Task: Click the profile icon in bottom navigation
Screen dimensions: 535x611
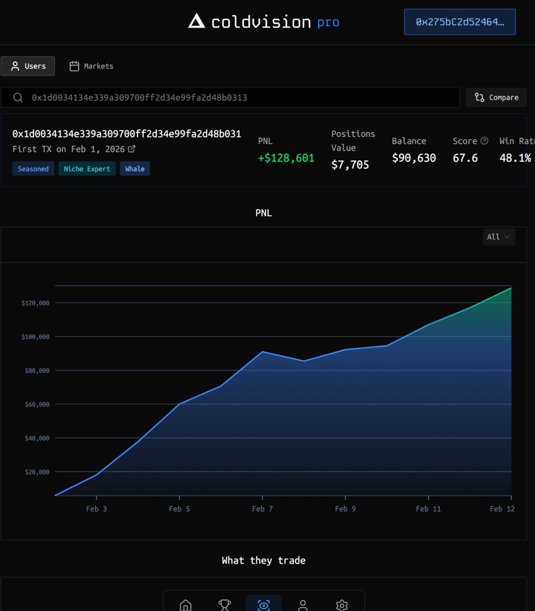Action: (x=303, y=605)
